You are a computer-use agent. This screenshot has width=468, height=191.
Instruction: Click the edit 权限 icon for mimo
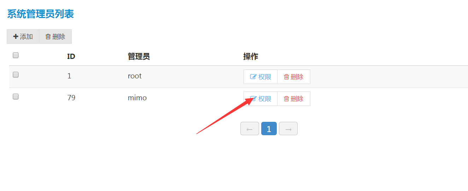[253, 99]
